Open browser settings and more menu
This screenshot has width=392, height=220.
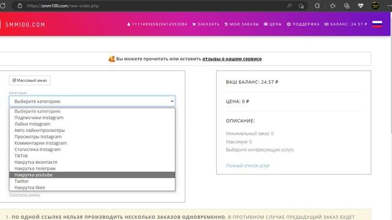tap(390, 5)
